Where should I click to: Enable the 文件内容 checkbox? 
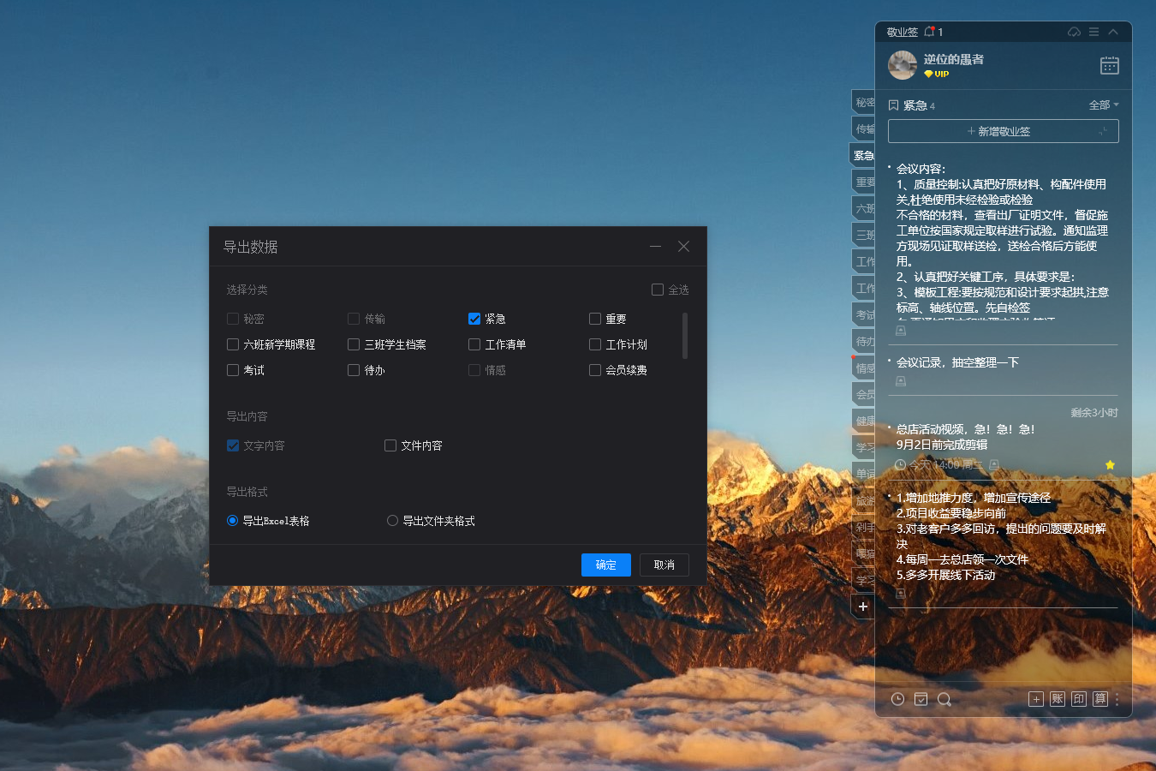[x=390, y=445]
